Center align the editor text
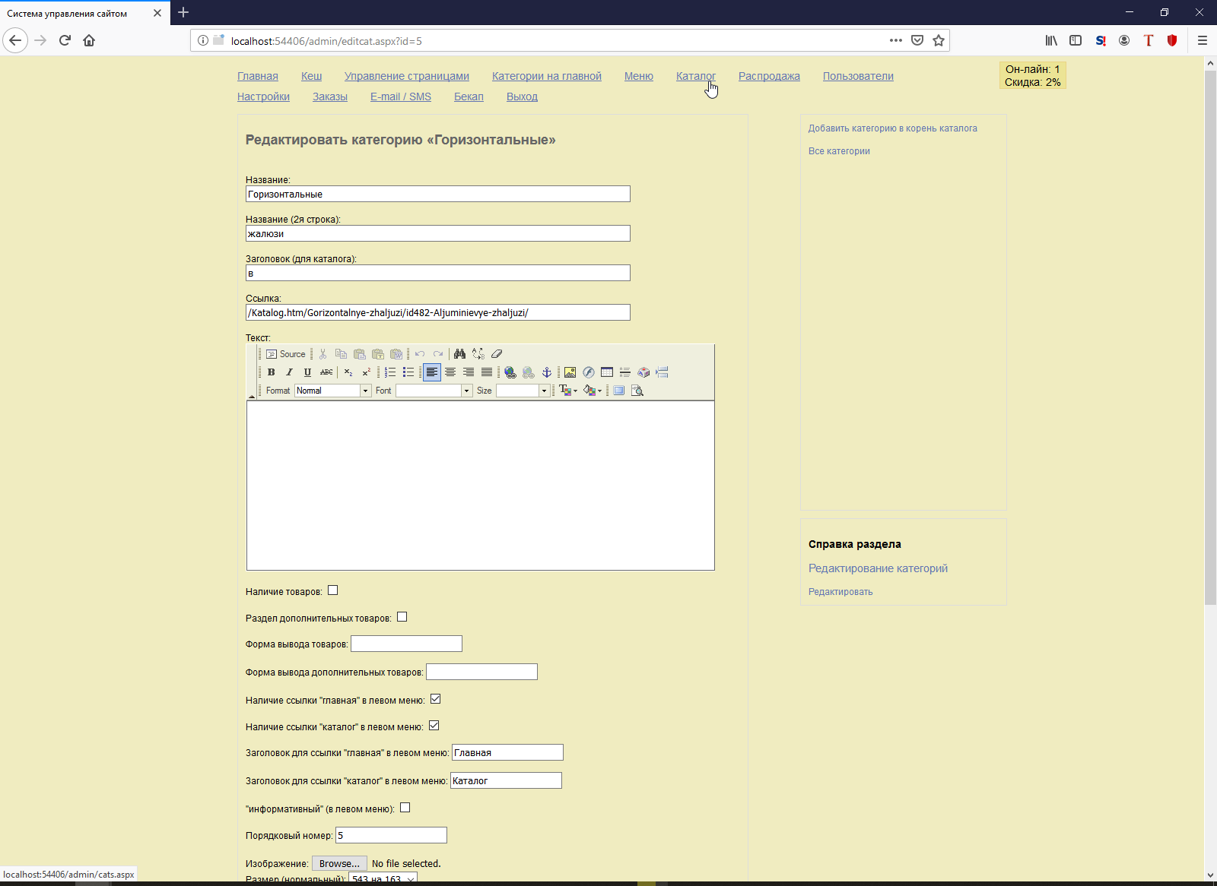Viewport: 1217px width, 886px height. click(450, 372)
